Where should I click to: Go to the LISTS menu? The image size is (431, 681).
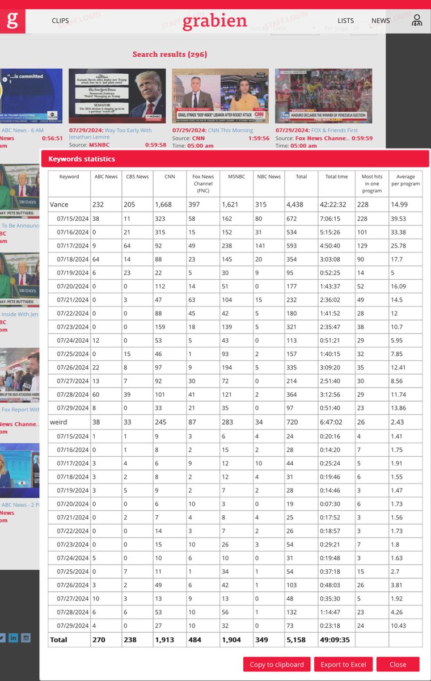345,21
